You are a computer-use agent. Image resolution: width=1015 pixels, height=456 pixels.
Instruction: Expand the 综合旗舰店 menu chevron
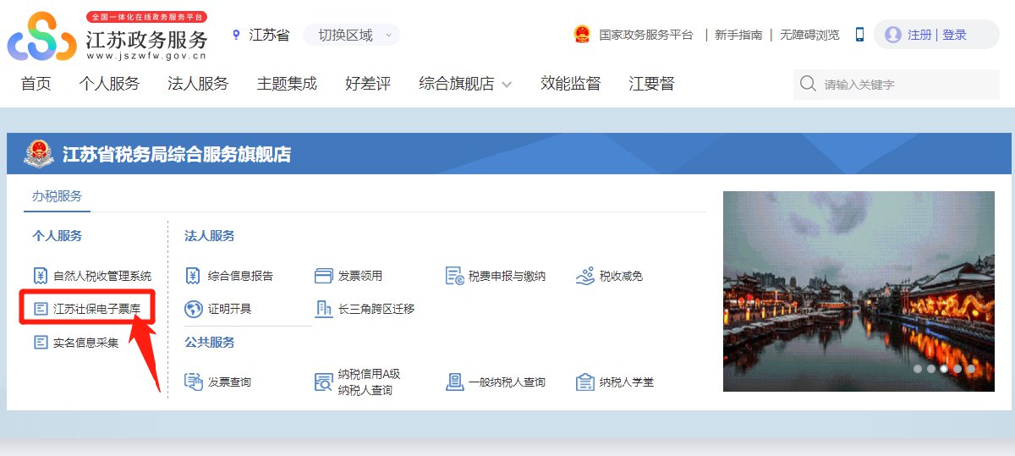coord(507,85)
